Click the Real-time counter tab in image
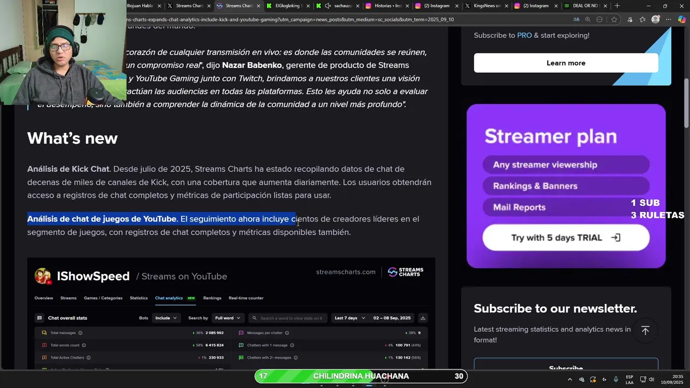The height and width of the screenshot is (388, 690). [246, 298]
